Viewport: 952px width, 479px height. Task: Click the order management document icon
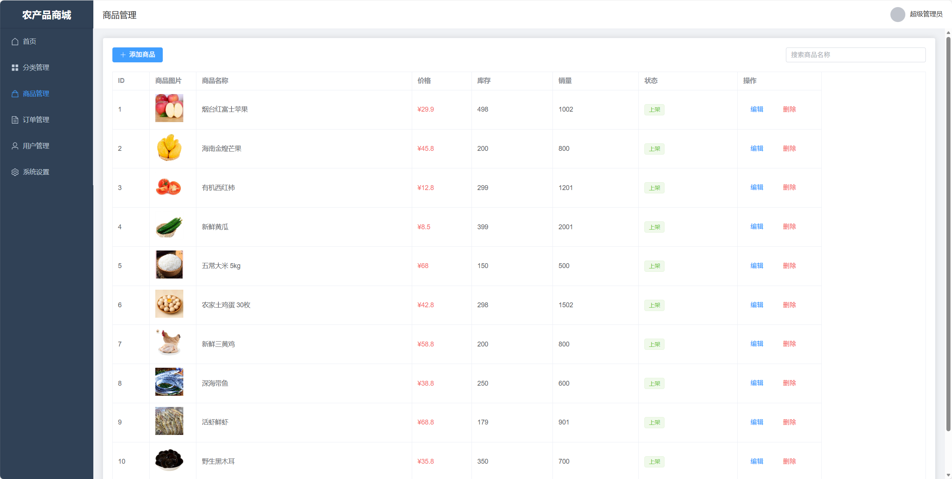coord(15,120)
